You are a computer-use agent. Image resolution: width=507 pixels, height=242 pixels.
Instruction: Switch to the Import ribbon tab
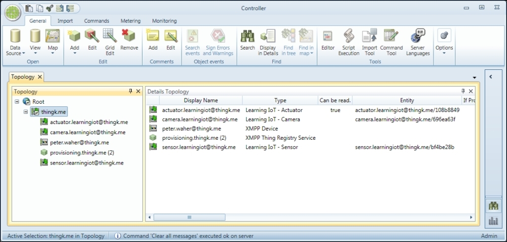65,21
